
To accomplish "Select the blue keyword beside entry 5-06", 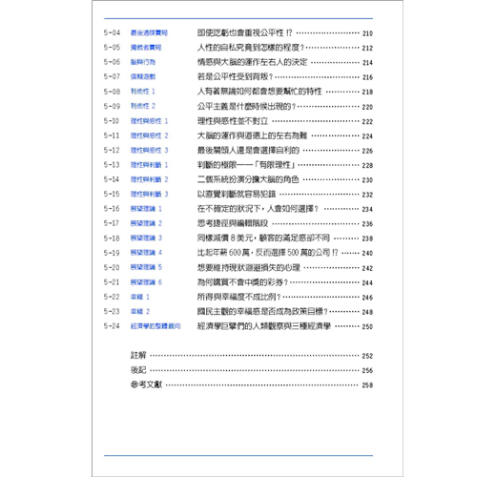I will [143, 62].
